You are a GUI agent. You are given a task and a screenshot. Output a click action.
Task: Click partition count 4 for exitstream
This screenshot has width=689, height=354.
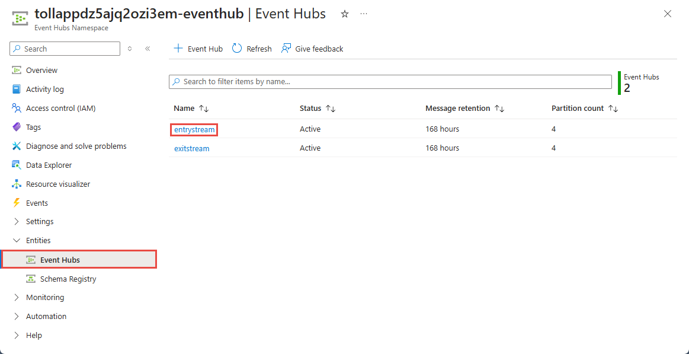[x=554, y=148]
